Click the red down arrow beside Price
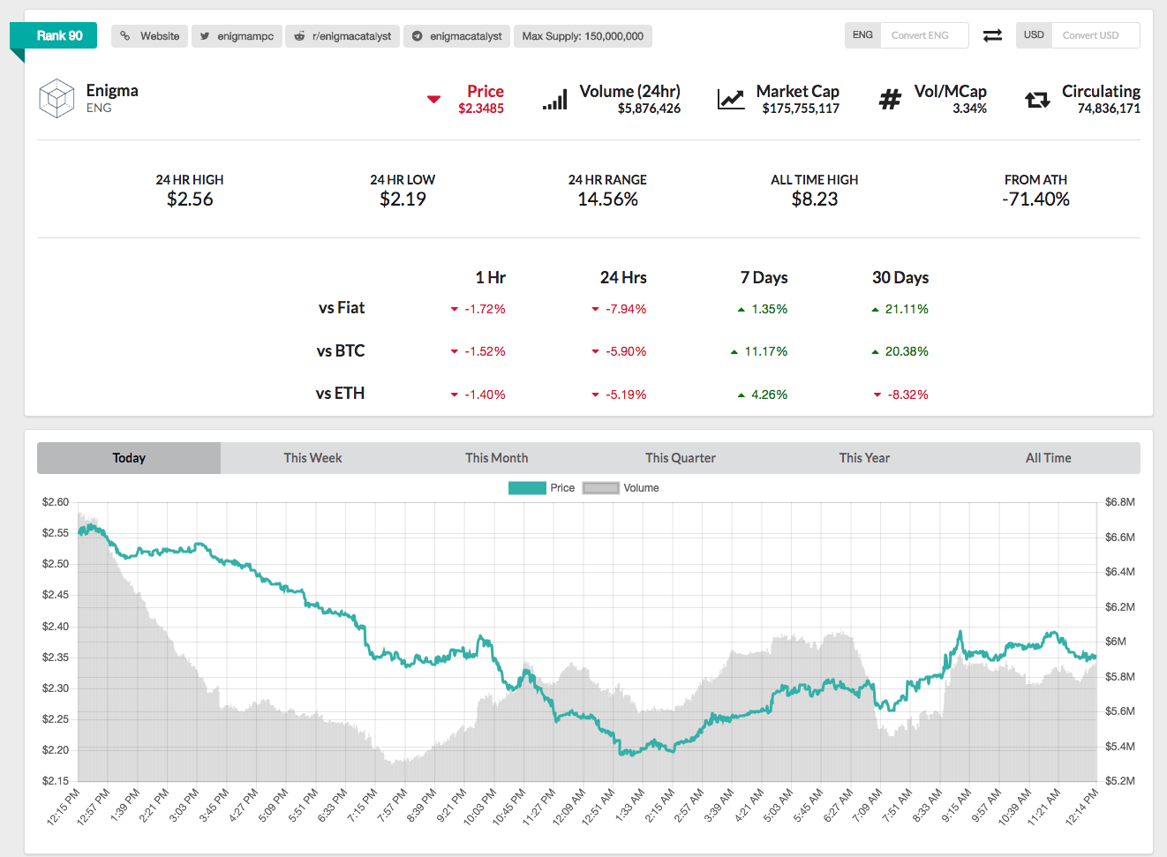Image resolution: width=1167 pixels, height=857 pixels. point(433,99)
